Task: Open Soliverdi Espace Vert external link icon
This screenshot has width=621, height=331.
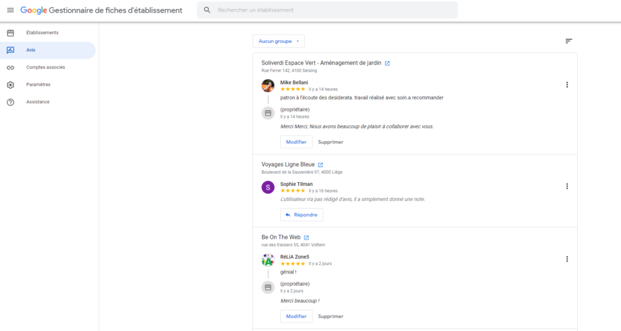Action: point(388,63)
